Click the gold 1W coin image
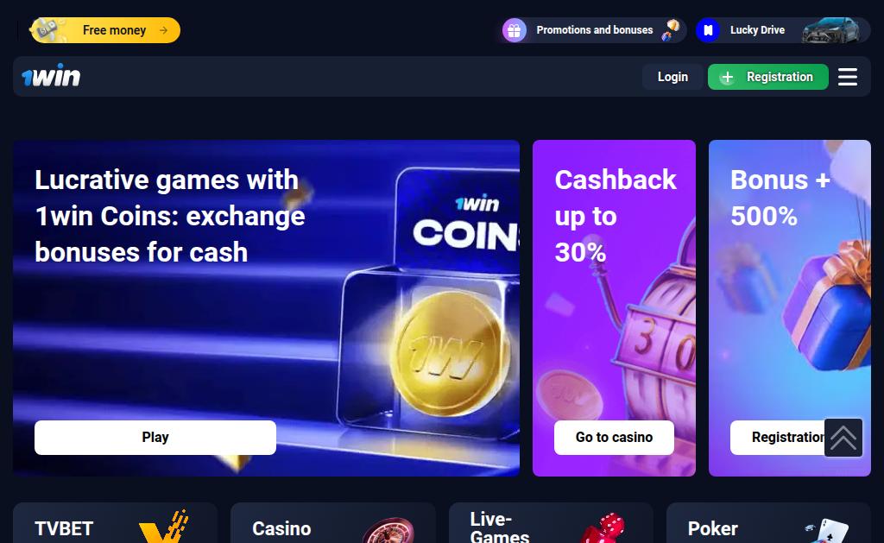This screenshot has height=543, width=884. 449,353
